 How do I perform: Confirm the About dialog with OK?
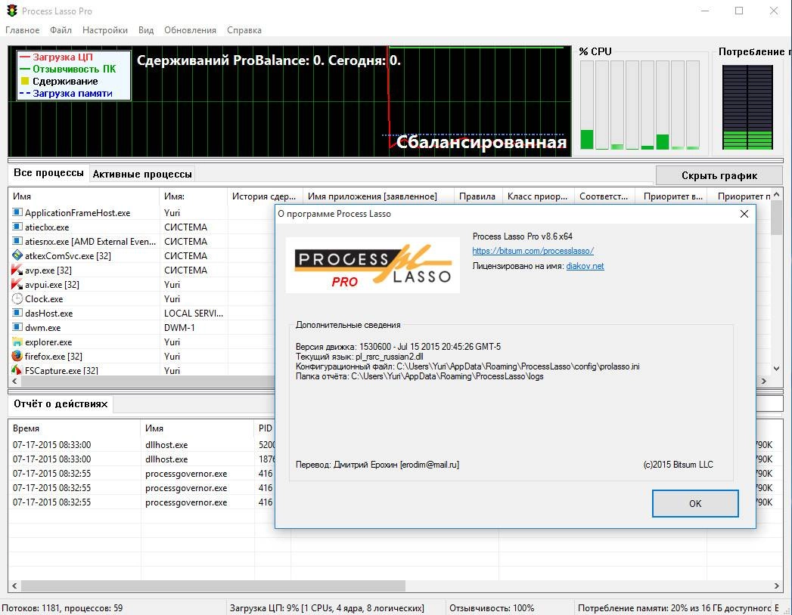coord(695,503)
